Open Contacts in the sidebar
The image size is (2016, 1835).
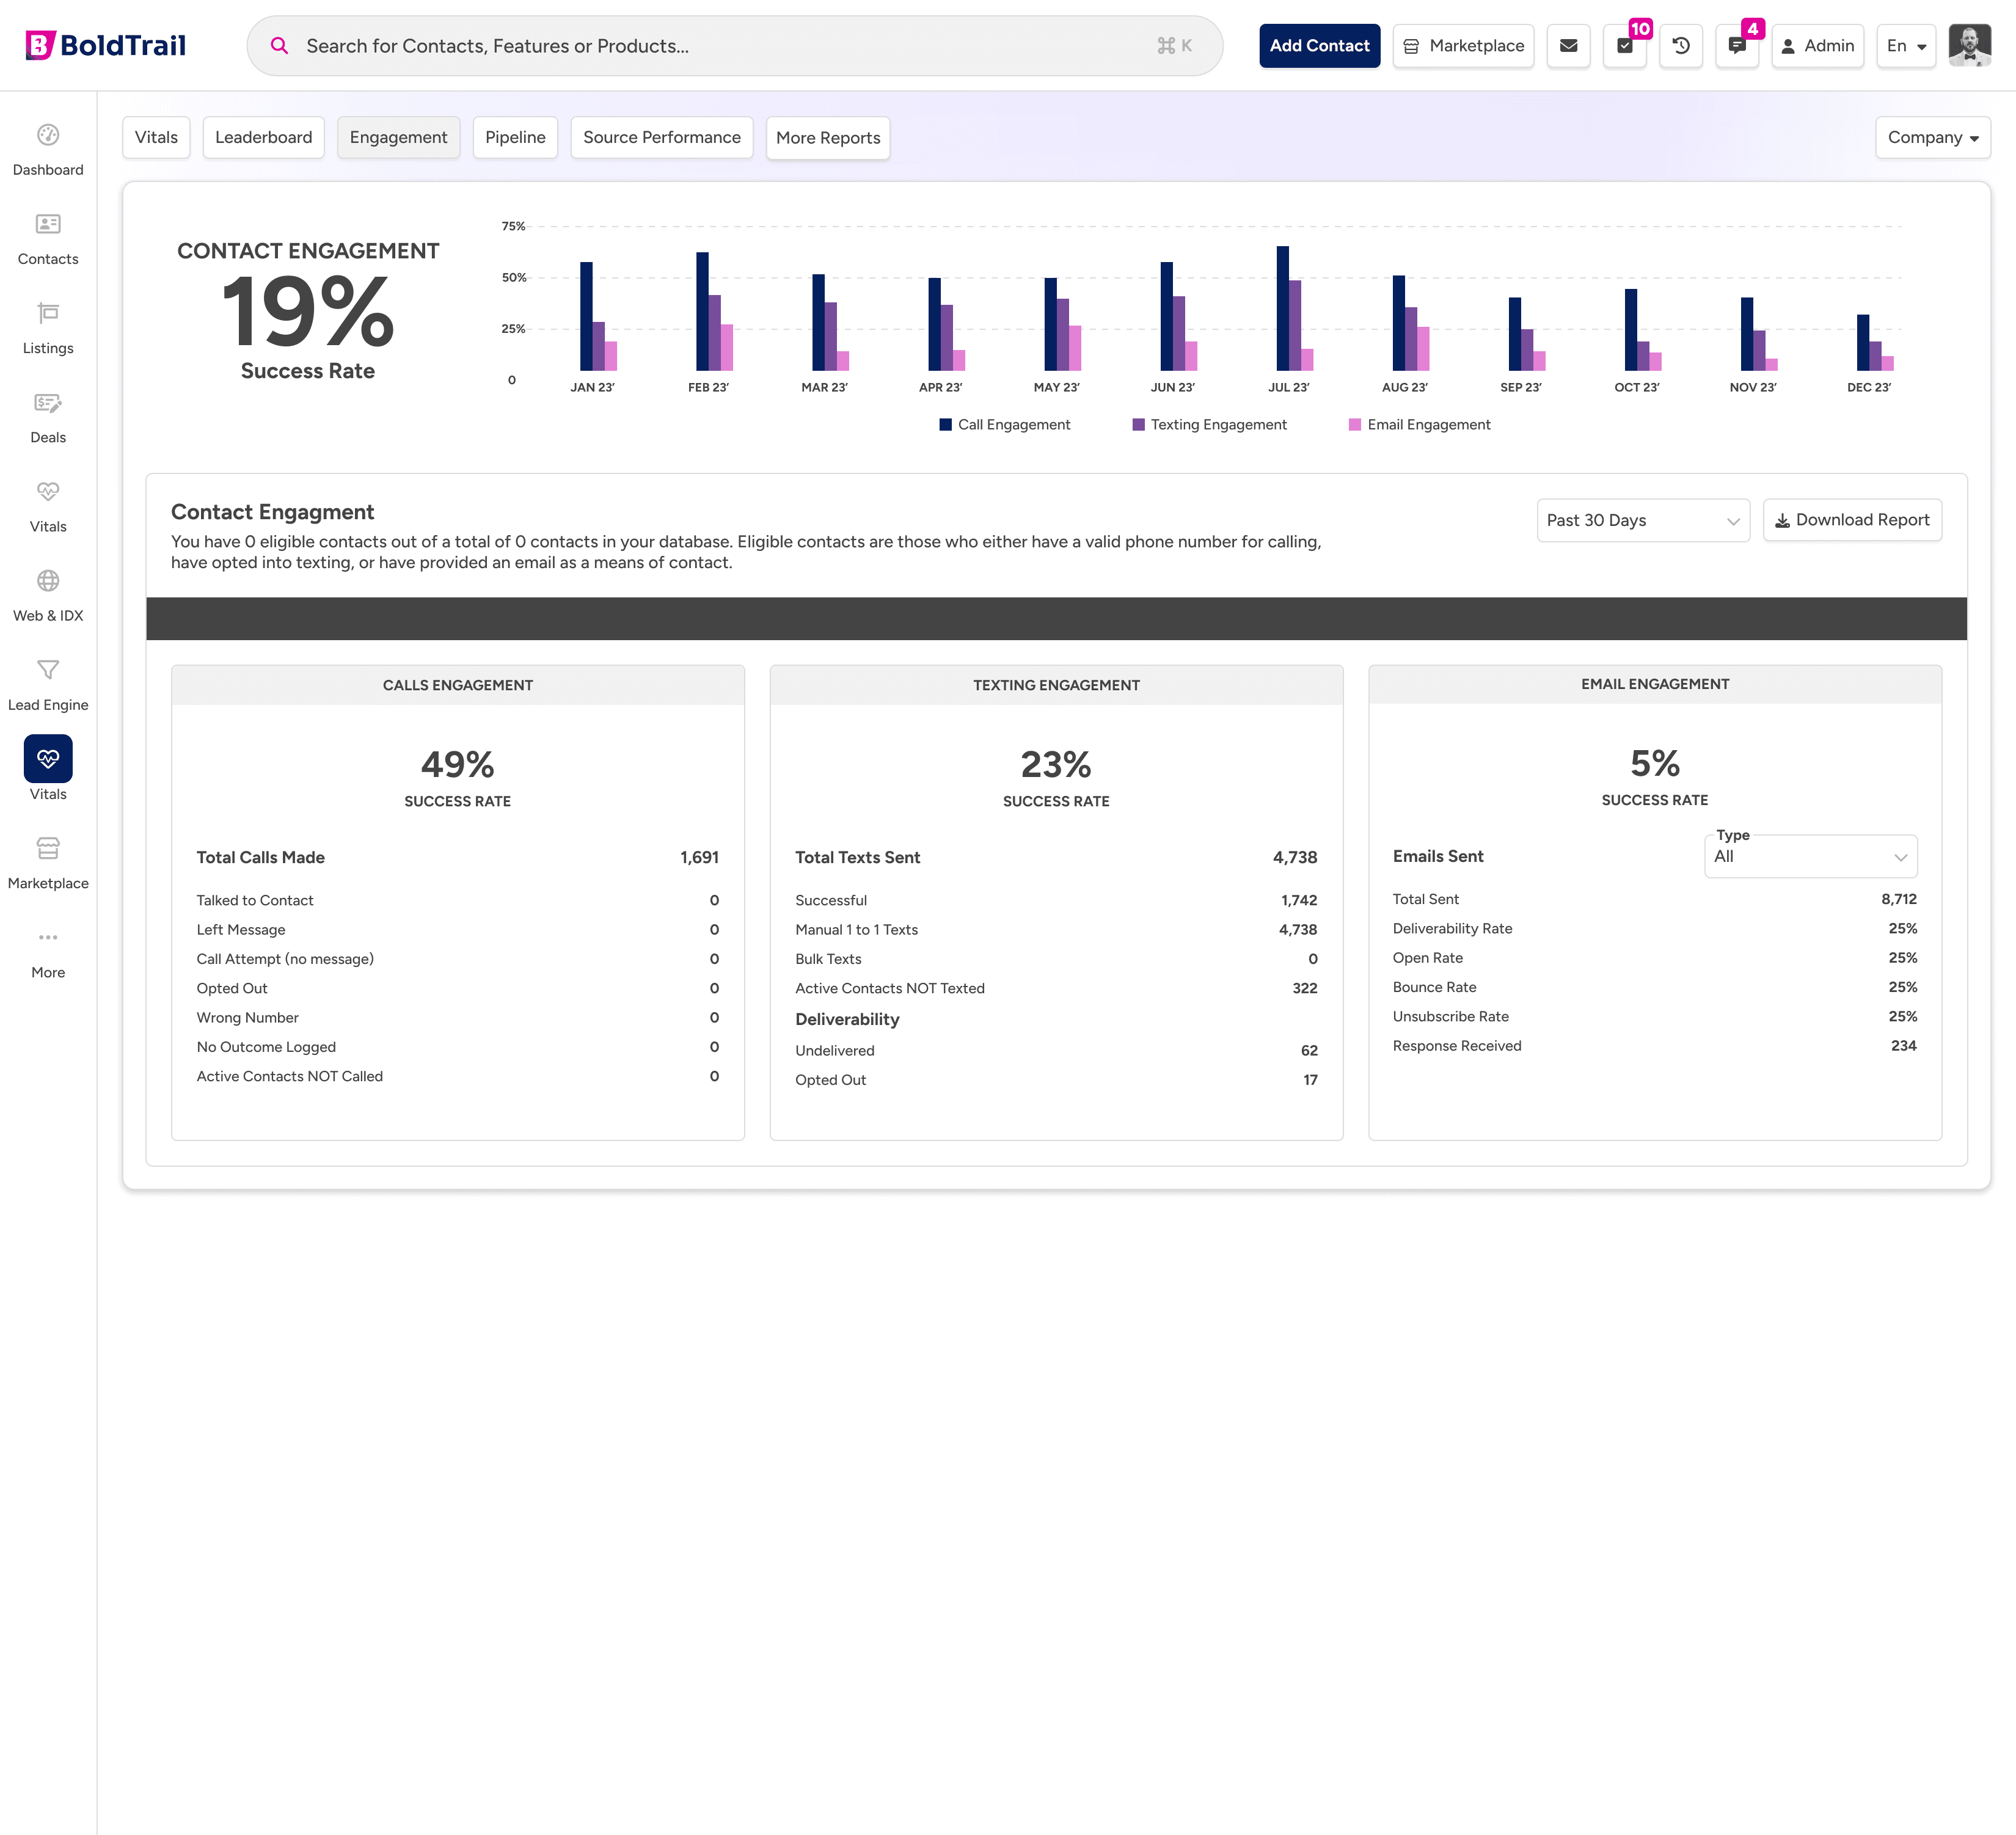tap(48, 239)
